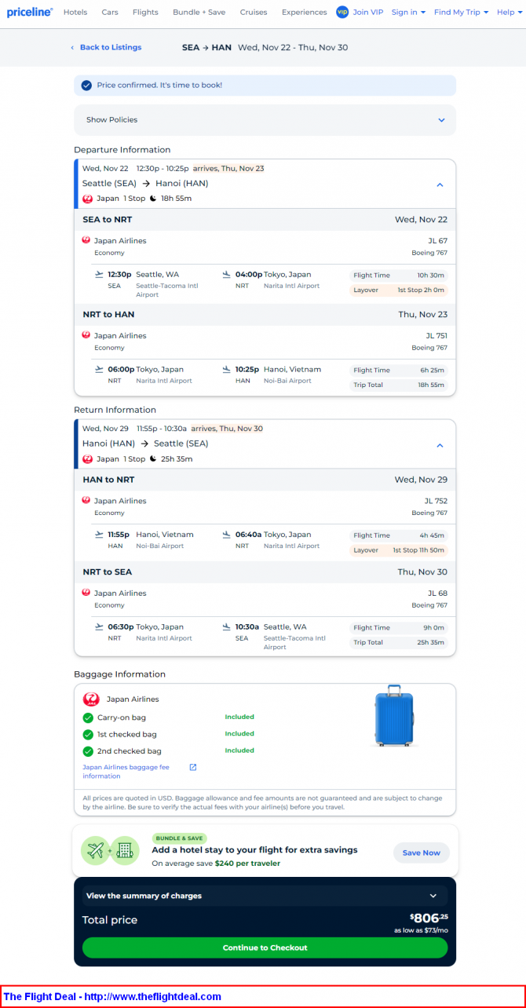Click the external link icon beside baggage fee info

pos(193,767)
